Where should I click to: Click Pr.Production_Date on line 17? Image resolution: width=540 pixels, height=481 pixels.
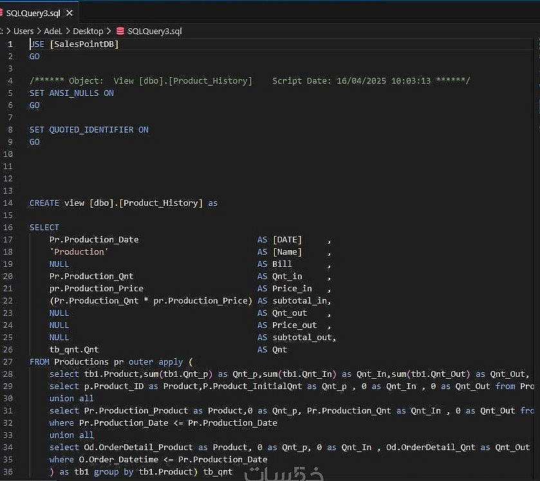point(94,239)
